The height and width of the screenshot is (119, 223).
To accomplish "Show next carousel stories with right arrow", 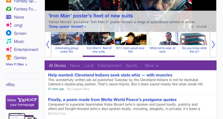I will [213, 45].
